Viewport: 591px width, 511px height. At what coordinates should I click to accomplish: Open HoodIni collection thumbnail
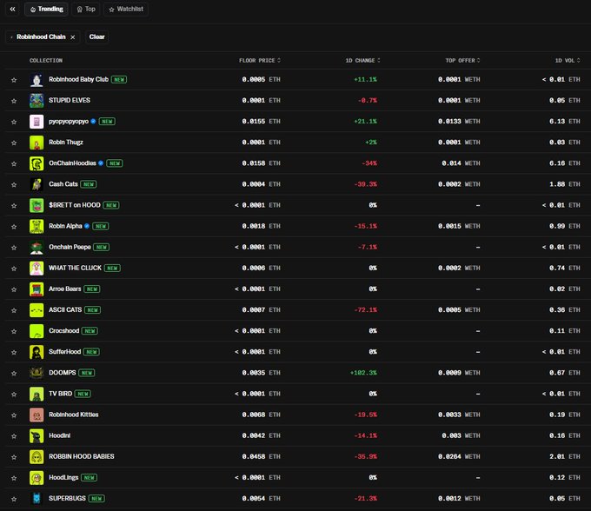pos(37,436)
